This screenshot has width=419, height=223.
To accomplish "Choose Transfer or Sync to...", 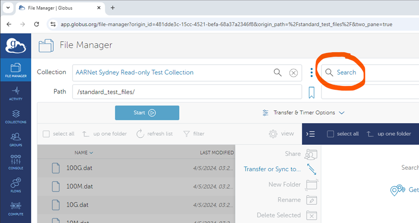I will pos(272,169).
